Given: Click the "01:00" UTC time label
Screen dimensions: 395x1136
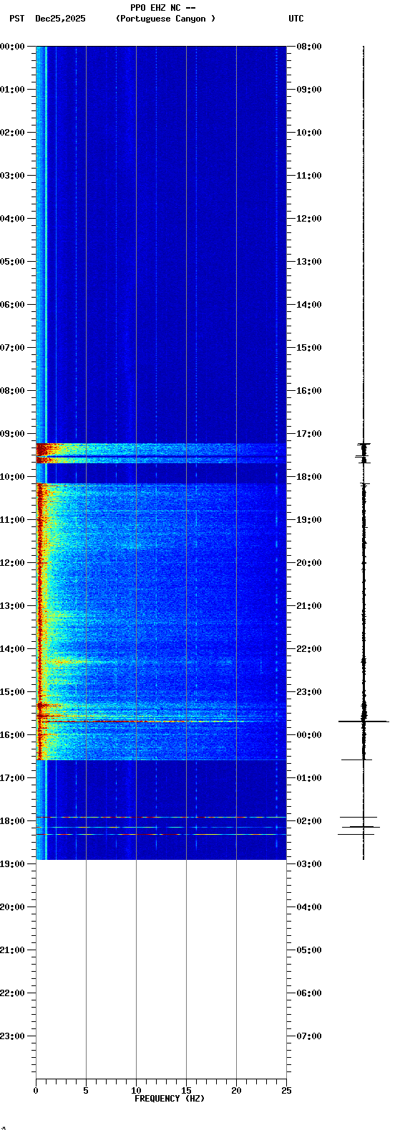Looking at the screenshot, I should (x=309, y=778).
